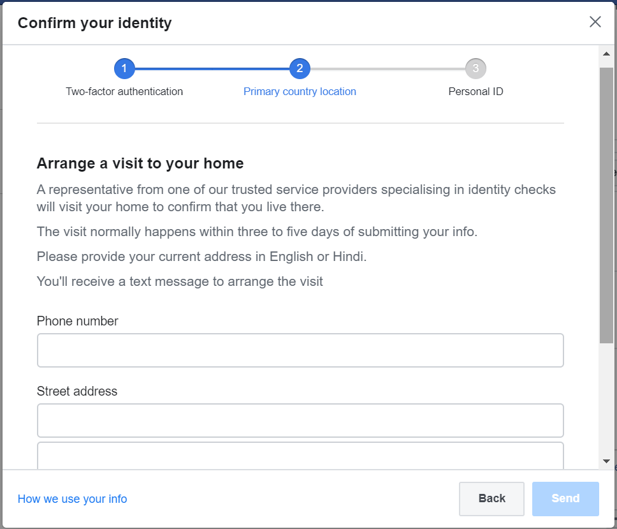
Task: Select the Two-factor authentication step label
Action: pyautogui.click(x=124, y=91)
